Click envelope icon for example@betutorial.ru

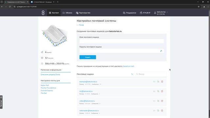[154, 82]
